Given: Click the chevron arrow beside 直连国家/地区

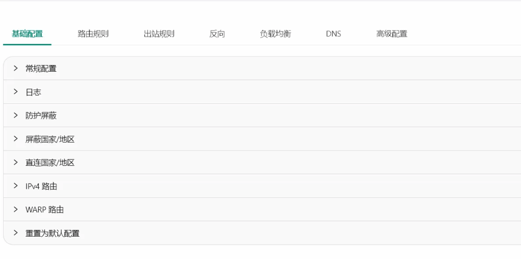Looking at the screenshot, I should (16, 162).
